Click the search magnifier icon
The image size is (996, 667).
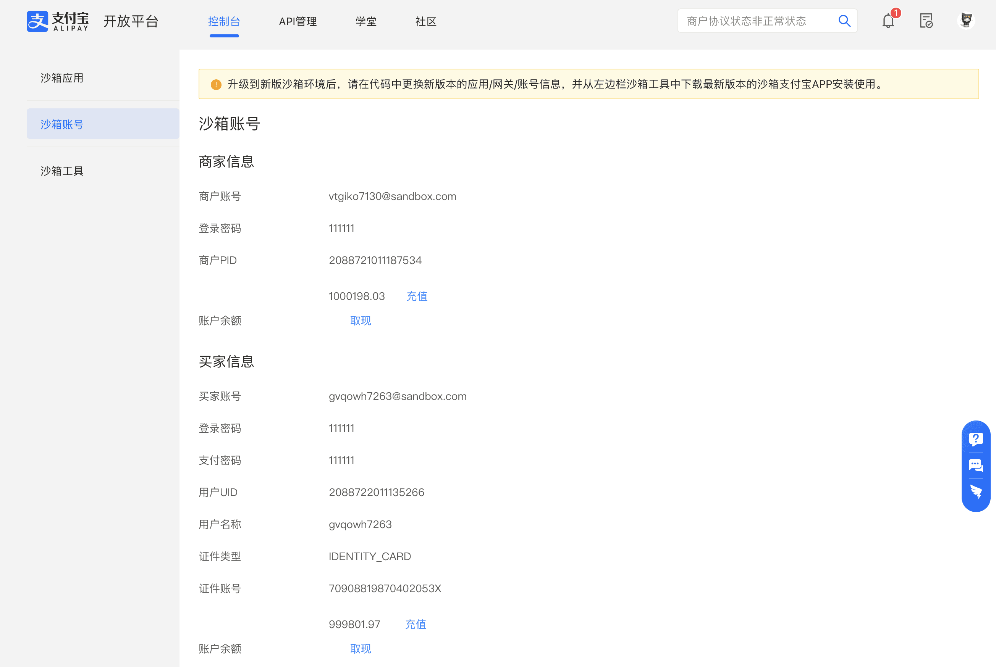coord(844,21)
